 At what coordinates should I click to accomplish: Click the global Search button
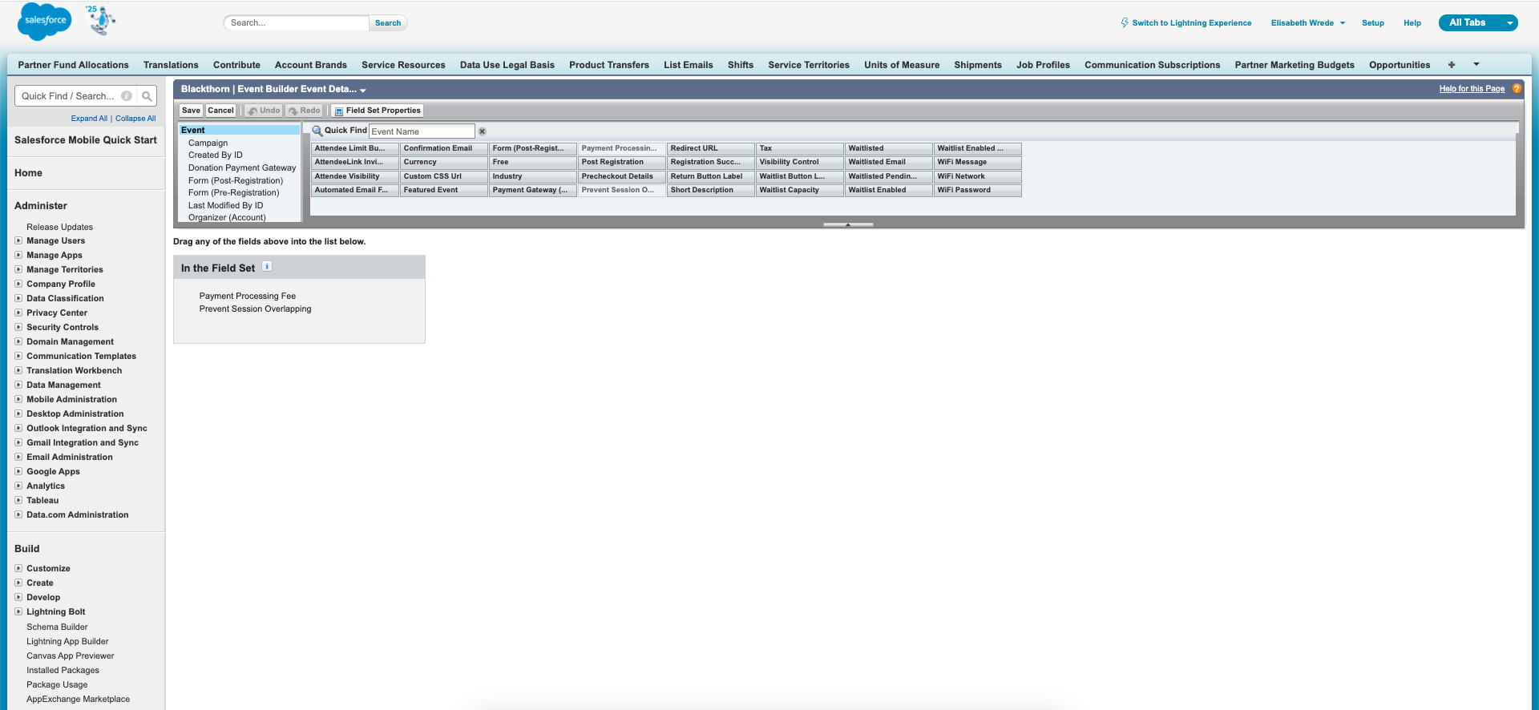pyautogui.click(x=388, y=23)
